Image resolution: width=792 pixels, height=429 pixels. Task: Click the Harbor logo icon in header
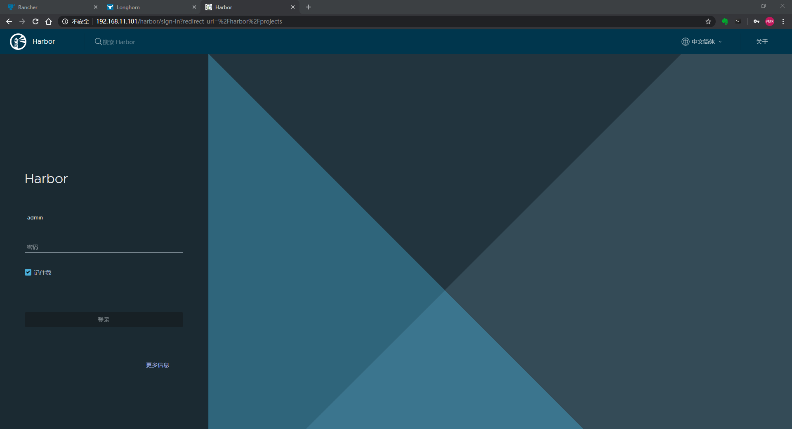point(18,42)
